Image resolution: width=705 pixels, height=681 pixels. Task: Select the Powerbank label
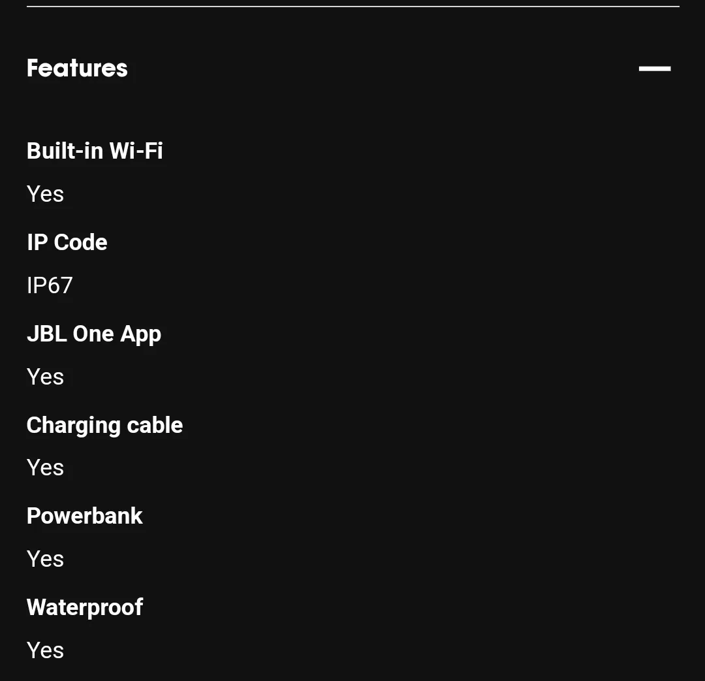84,516
